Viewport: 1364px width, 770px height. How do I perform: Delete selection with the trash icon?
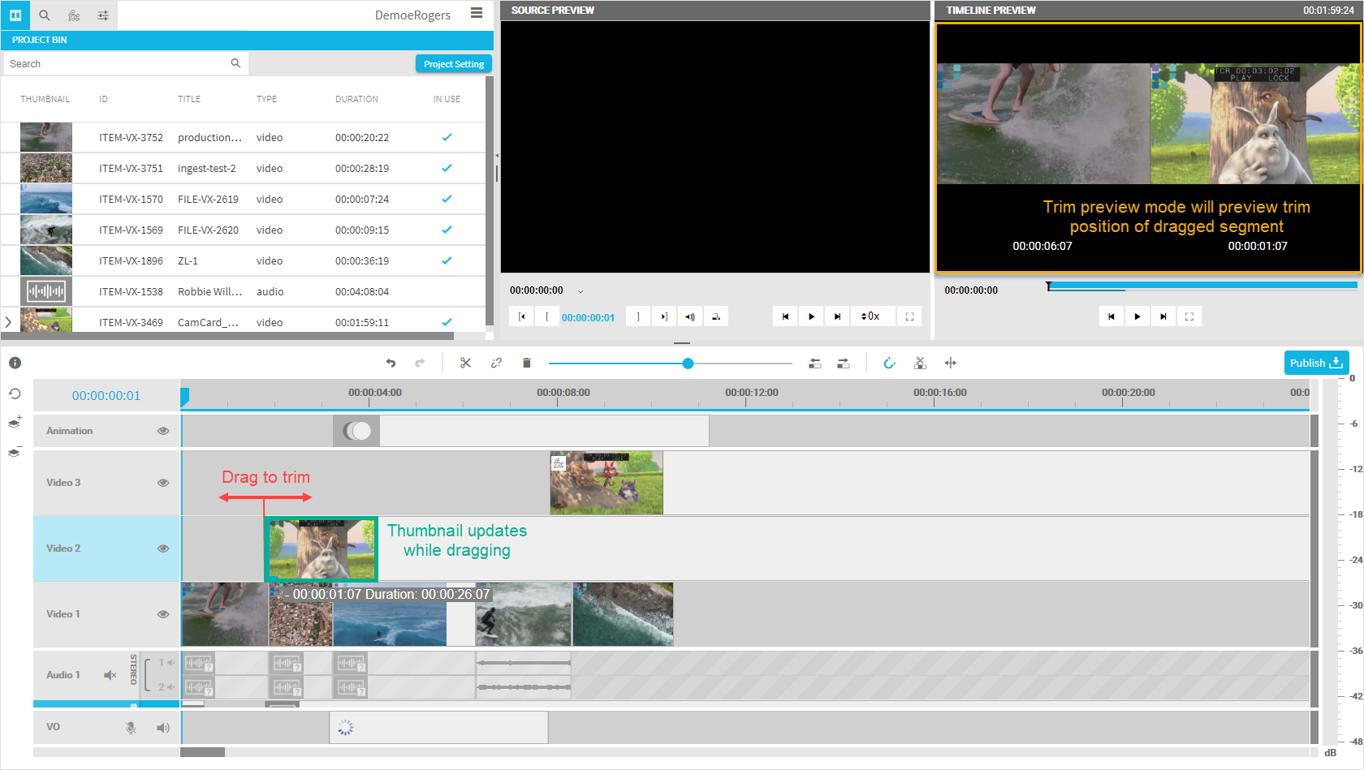(526, 363)
